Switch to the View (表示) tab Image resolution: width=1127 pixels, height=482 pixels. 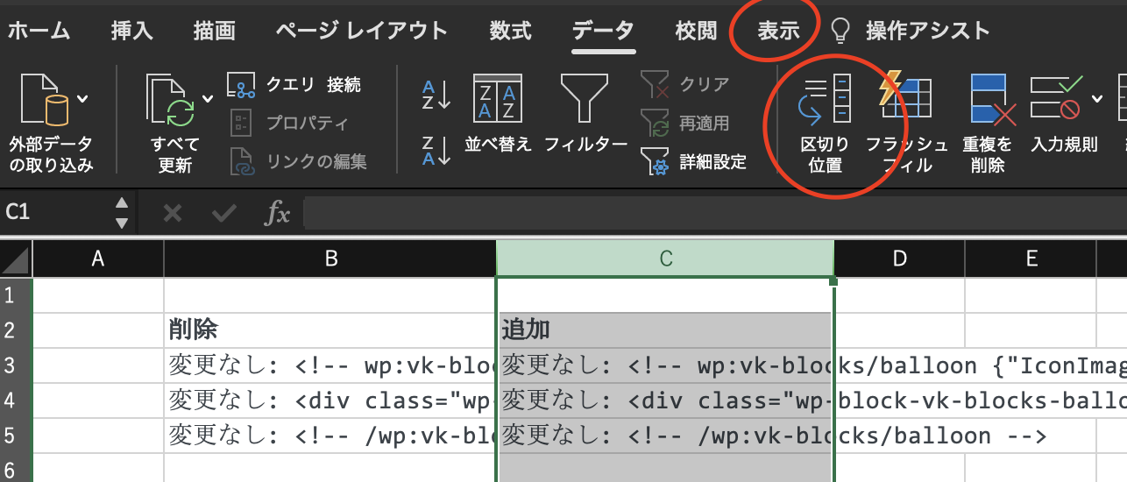point(778,32)
